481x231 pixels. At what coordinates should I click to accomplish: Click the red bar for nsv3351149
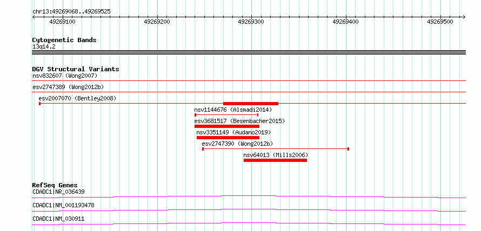(x=228, y=138)
